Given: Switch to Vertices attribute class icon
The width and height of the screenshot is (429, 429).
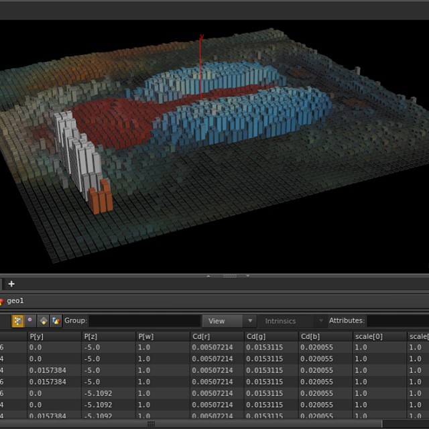Looking at the screenshot, I should 30,321.
